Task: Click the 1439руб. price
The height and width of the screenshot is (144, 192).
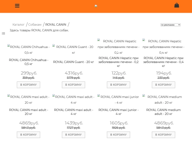Action: [74, 123]
